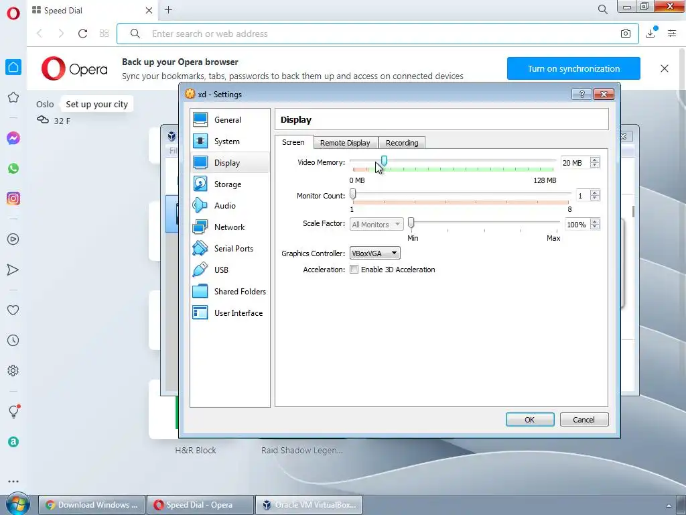This screenshot has height=515, width=686.
Task: Click the Opera address bar field
Action: pos(378,34)
